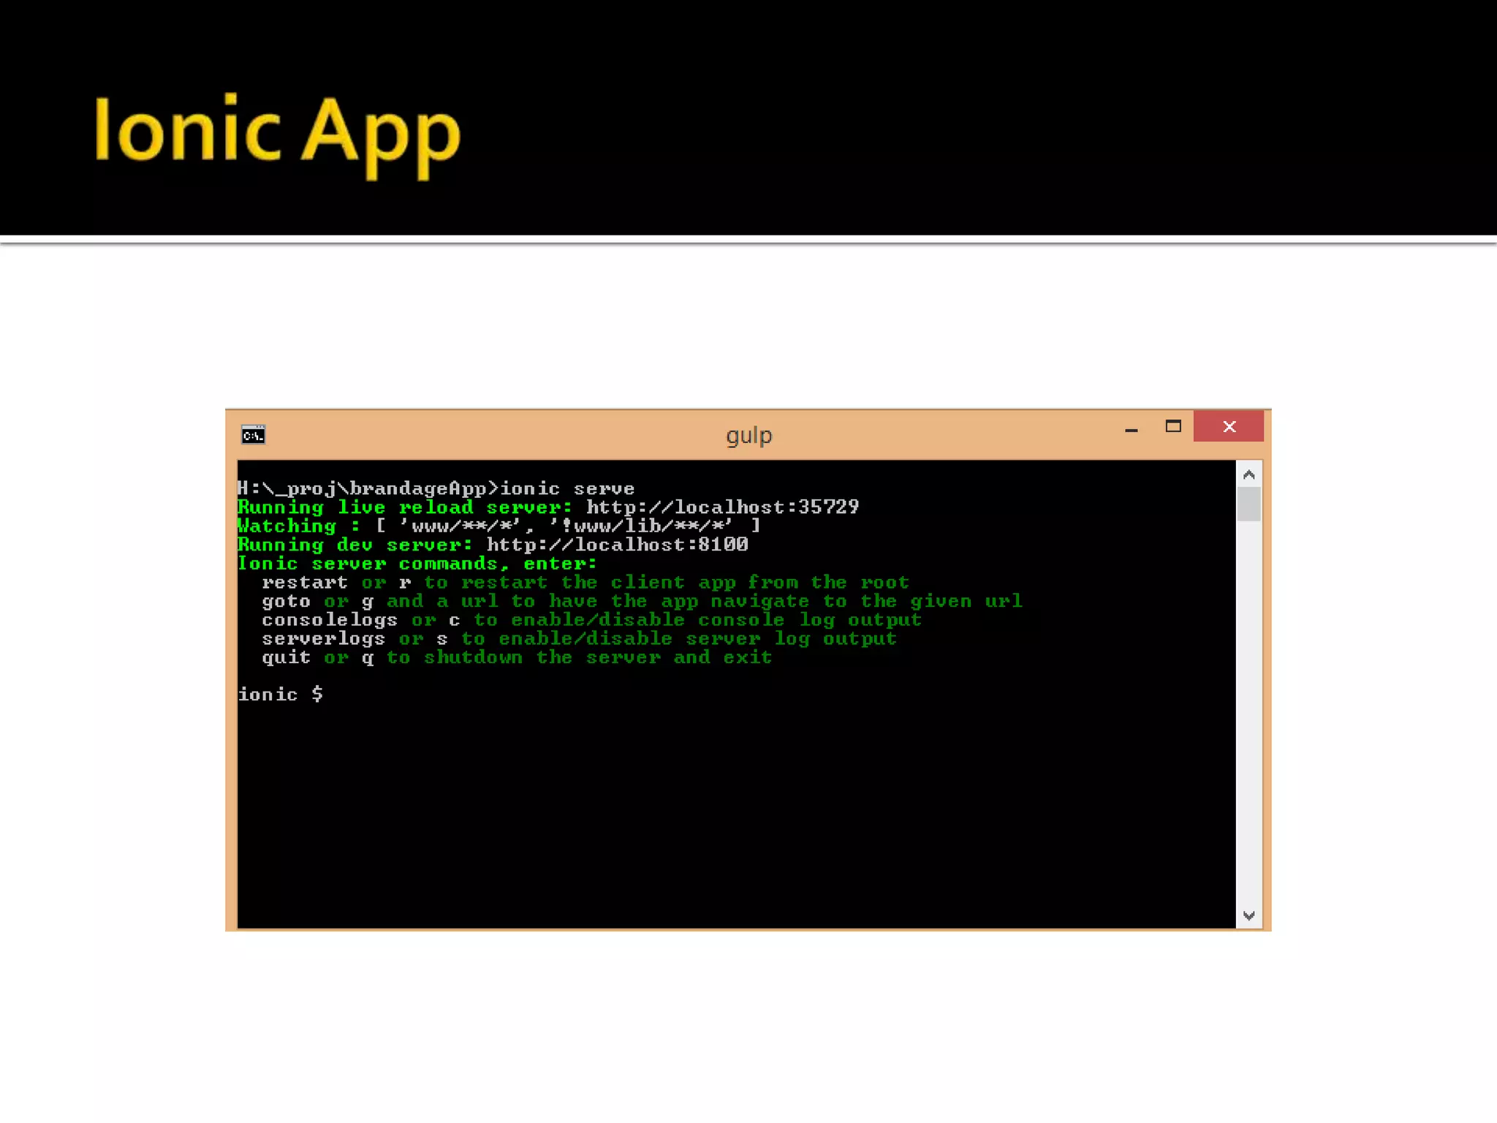Close the gulp console window

(x=1228, y=426)
